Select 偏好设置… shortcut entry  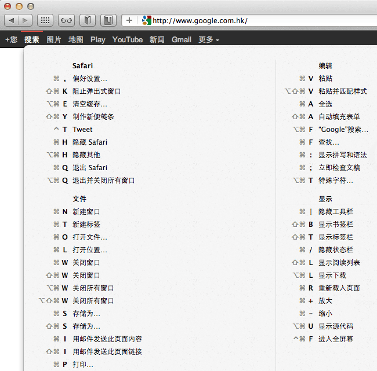(x=90, y=79)
